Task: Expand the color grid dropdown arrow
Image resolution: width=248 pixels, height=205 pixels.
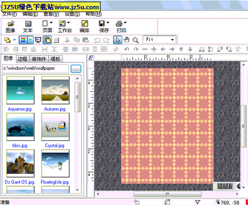Action: (30, 40)
